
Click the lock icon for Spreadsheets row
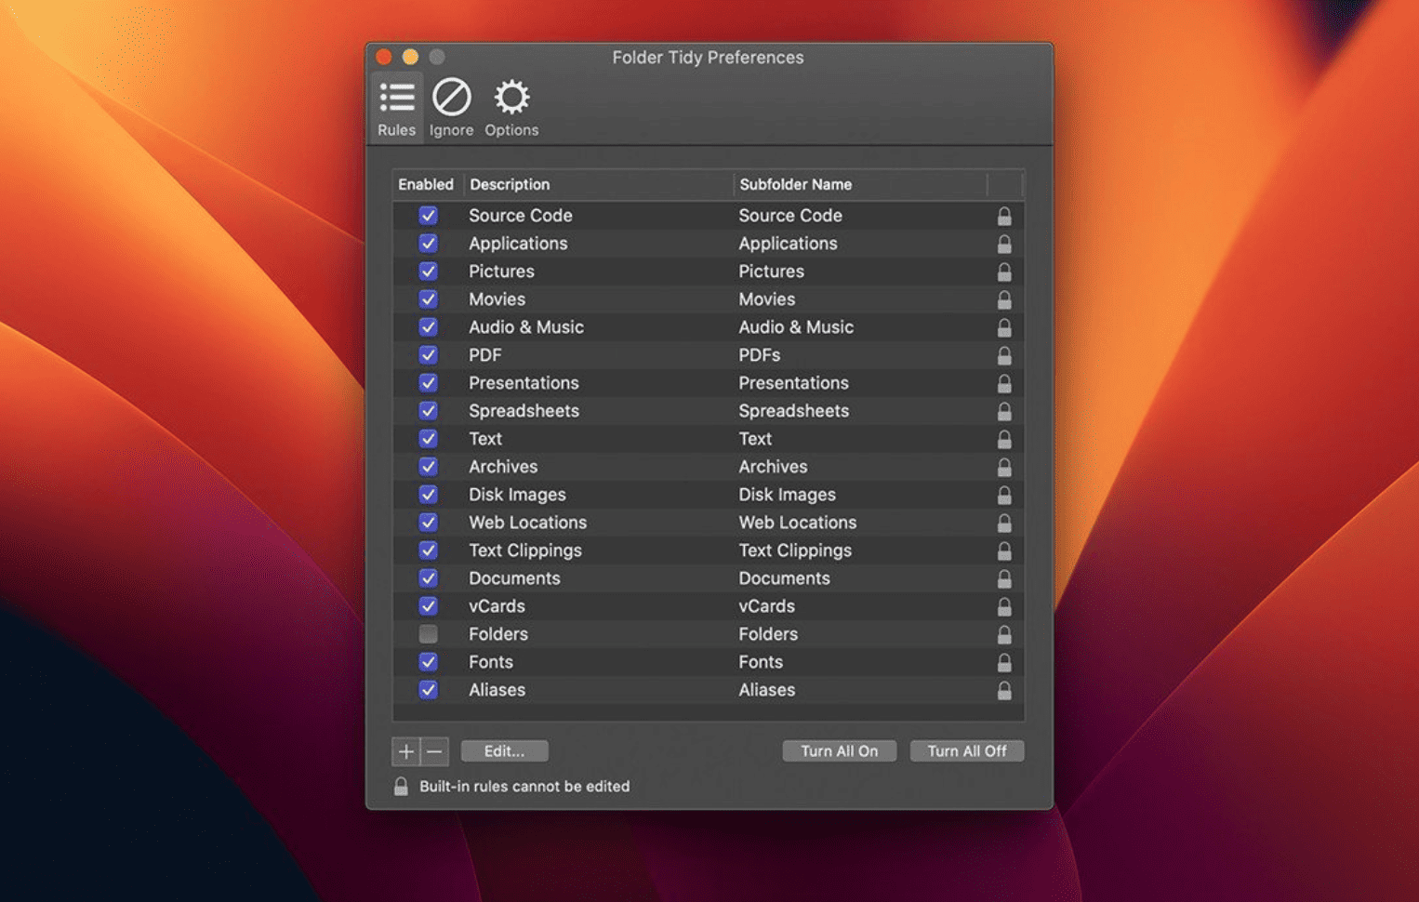click(1004, 411)
